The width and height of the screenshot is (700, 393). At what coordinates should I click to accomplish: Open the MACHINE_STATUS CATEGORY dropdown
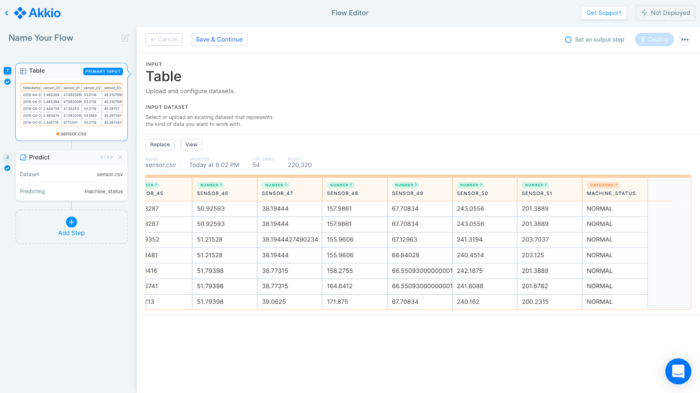click(604, 185)
